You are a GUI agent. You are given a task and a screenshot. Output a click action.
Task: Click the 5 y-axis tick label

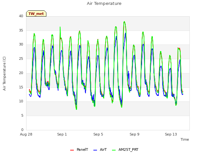pyautogui.click(x=22, y=116)
